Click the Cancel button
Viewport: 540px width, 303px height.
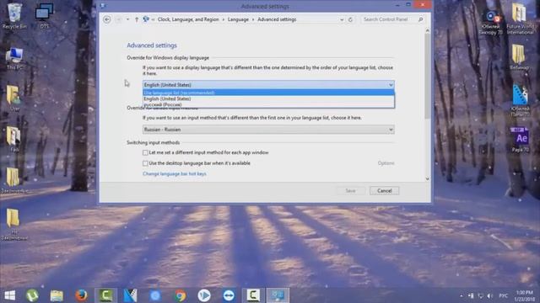pos(385,191)
